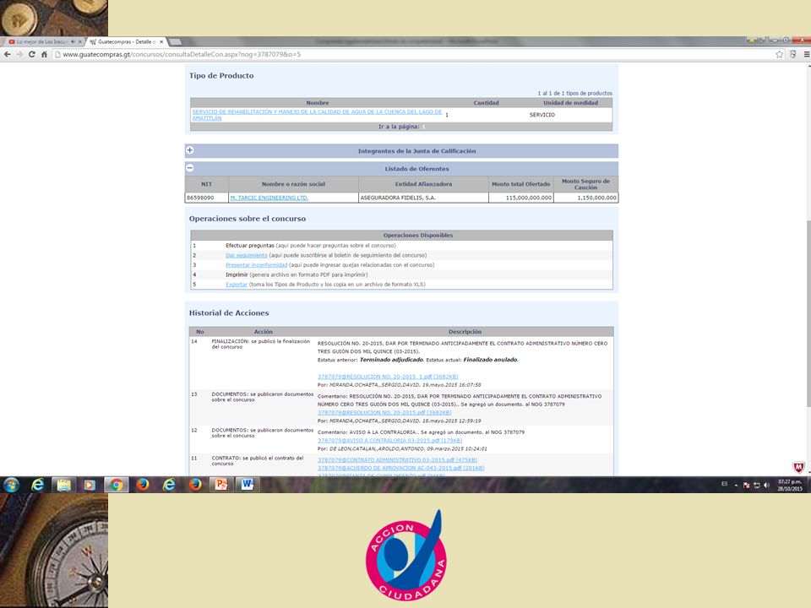811x608 pixels.
Task: Open the browser home page icon
Action: pos(45,54)
